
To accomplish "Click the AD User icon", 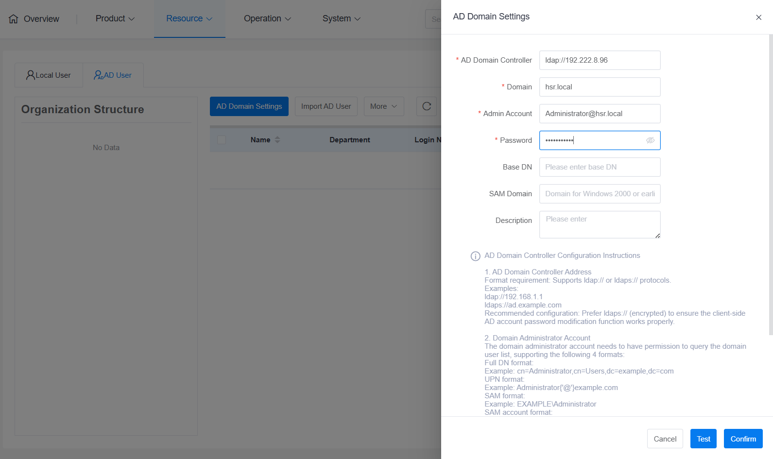I will 98,75.
